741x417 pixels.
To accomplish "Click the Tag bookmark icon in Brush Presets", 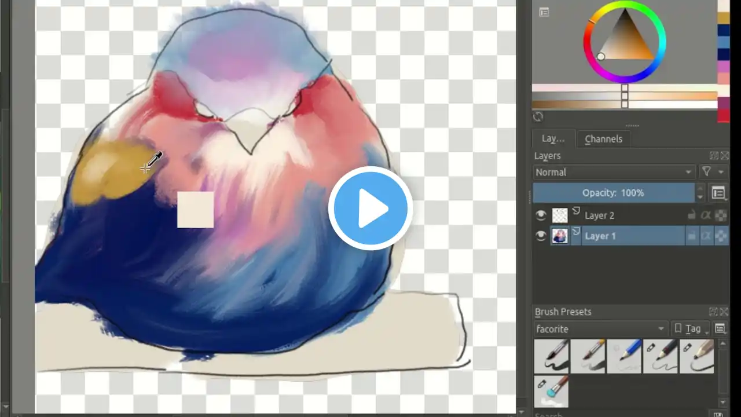I will pos(678,328).
